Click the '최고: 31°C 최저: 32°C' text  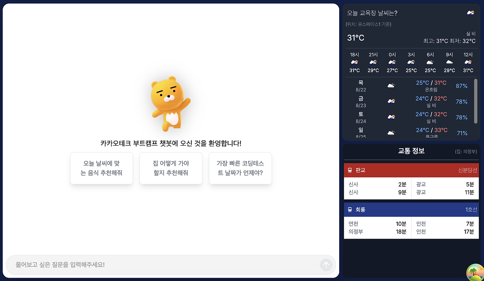pyautogui.click(x=450, y=41)
